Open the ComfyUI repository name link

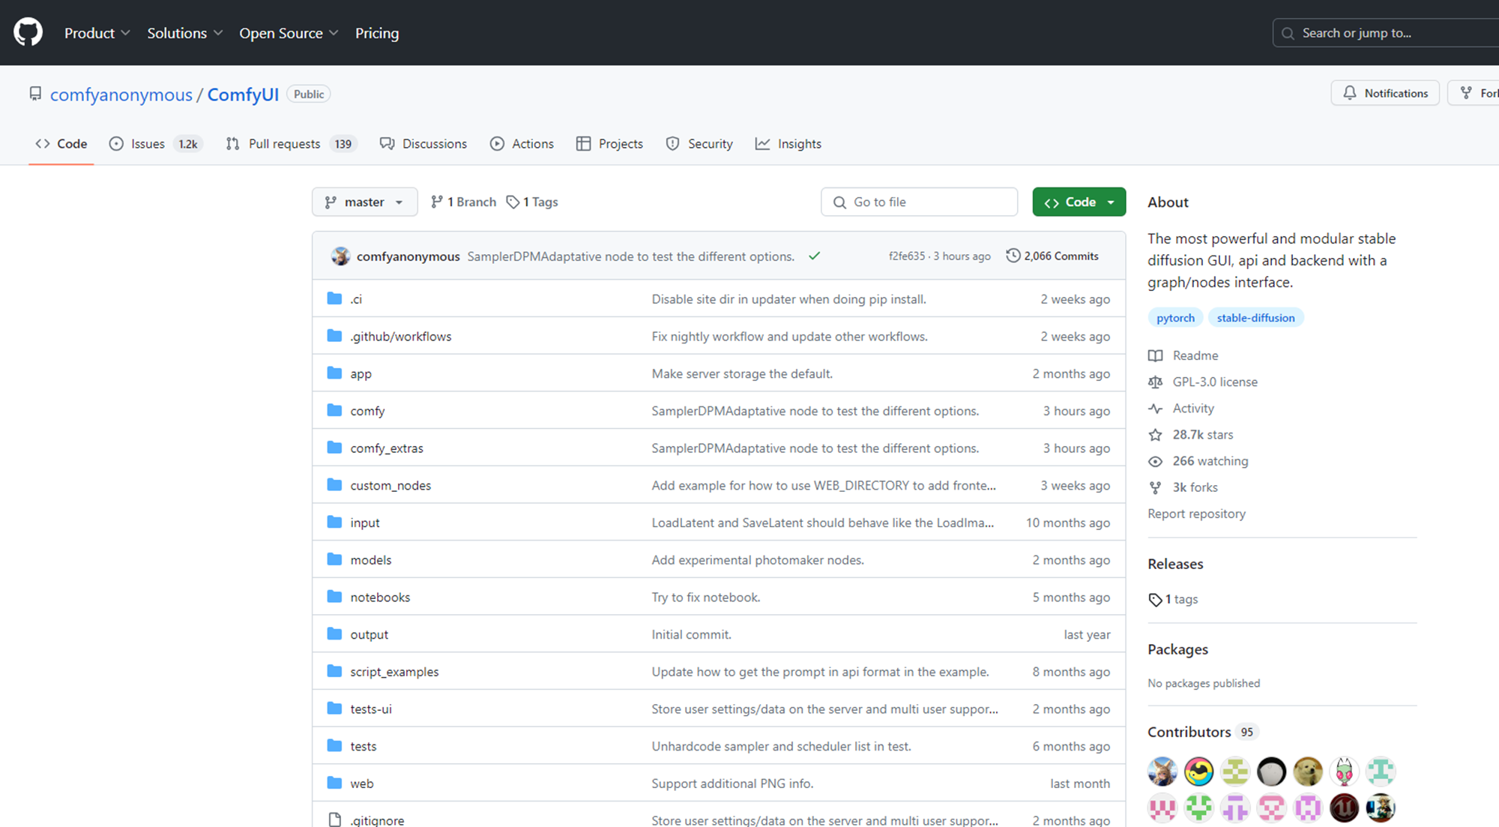pyautogui.click(x=243, y=94)
